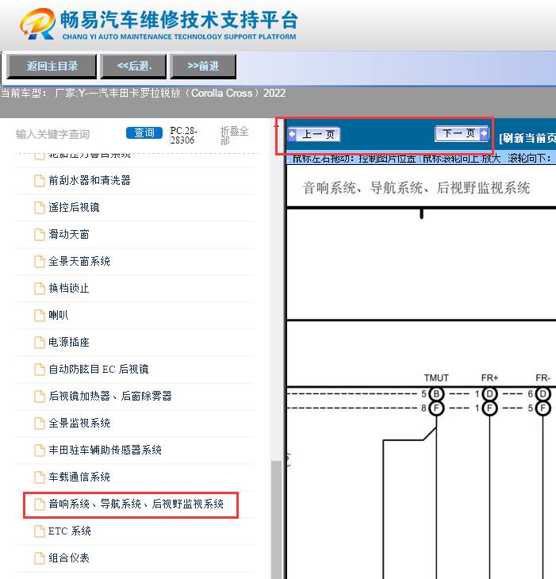This screenshot has height=579, width=556.
Task: Go forward with the >>前进 button
Action: [x=203, y=67]
